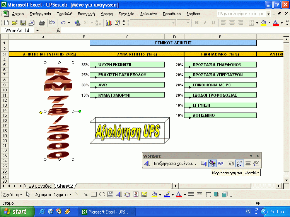Open the Name Box dropdown arrow
Screen dimensions: 290x217
(38, 30)
